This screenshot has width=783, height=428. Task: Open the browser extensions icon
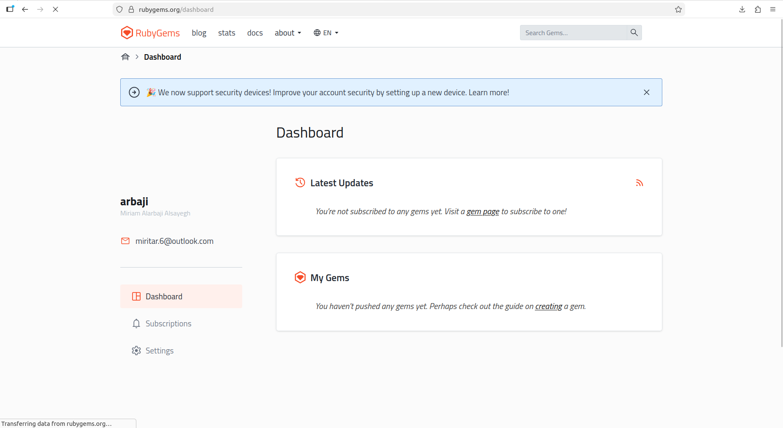pyautogui.click(x=758, y=9)
